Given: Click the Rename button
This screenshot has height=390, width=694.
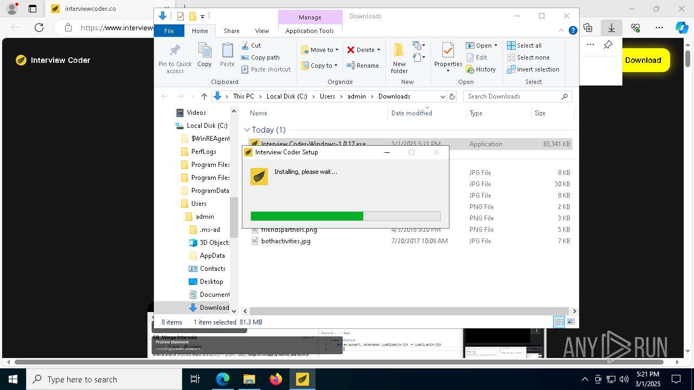Looking at the screenshot, I should pos(363,66).
